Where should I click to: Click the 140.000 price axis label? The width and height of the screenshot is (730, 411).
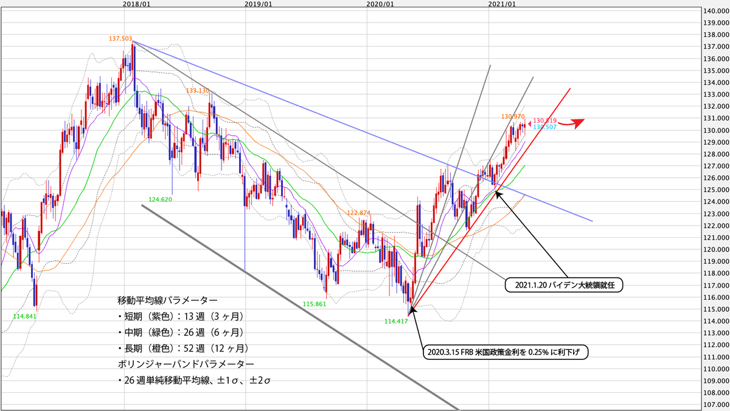click(x=717, y=12)
